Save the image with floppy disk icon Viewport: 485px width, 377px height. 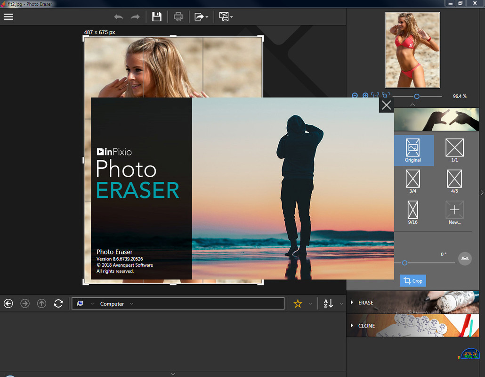coord(157,17)
